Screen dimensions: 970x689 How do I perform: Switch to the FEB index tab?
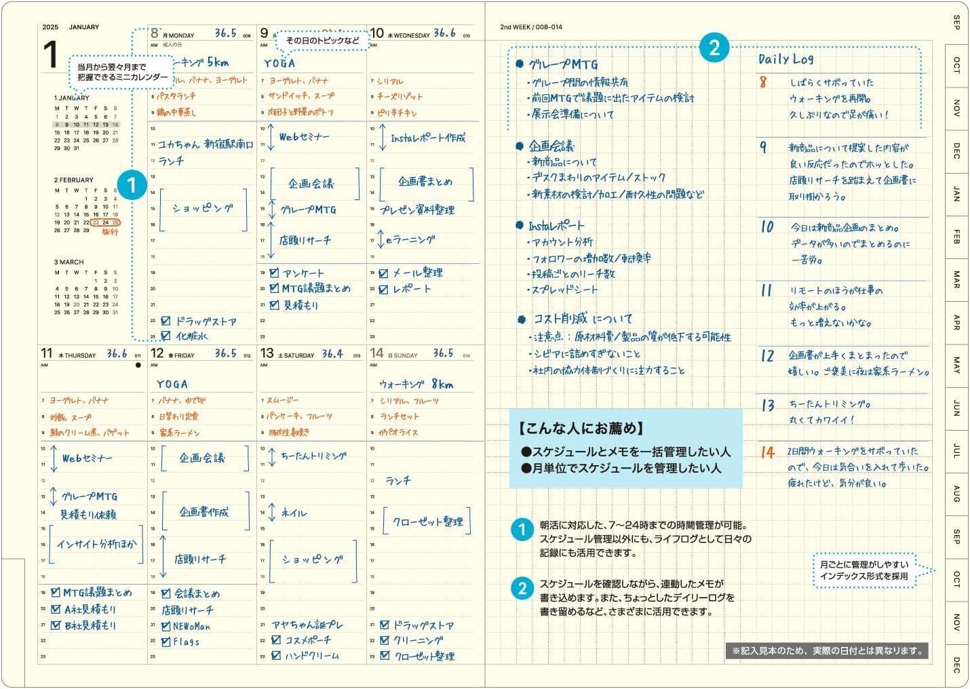(x=957, y=237)
